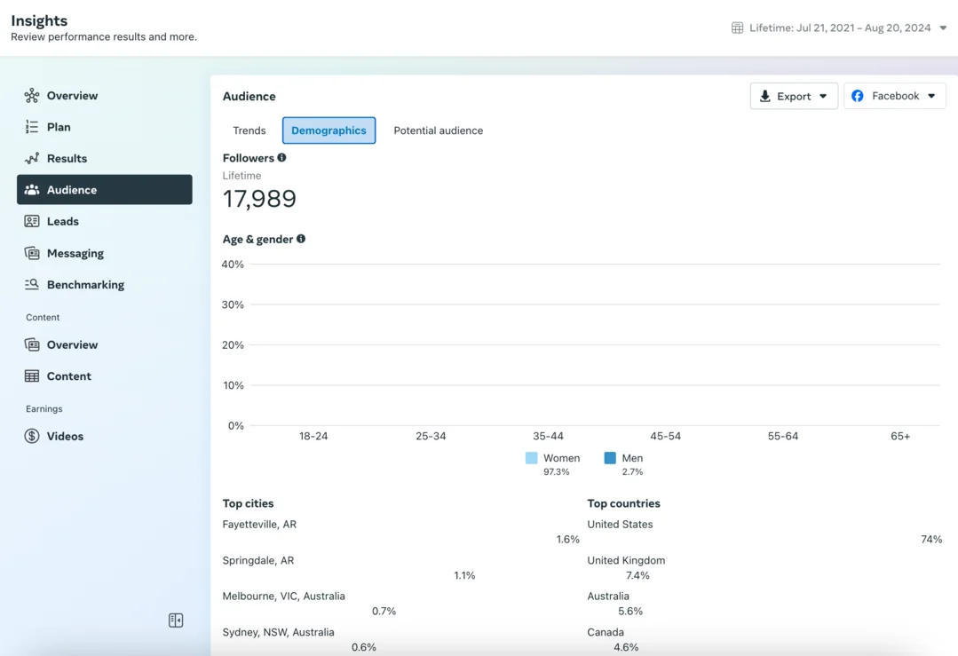Screen dimensions: 958x656
Task: Click the Men dark blue legend swatch
Action: [x=610, y=458]
